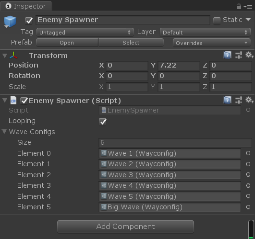Click the Element 0 label
This screenshot has height=239, width=255.
34,153
